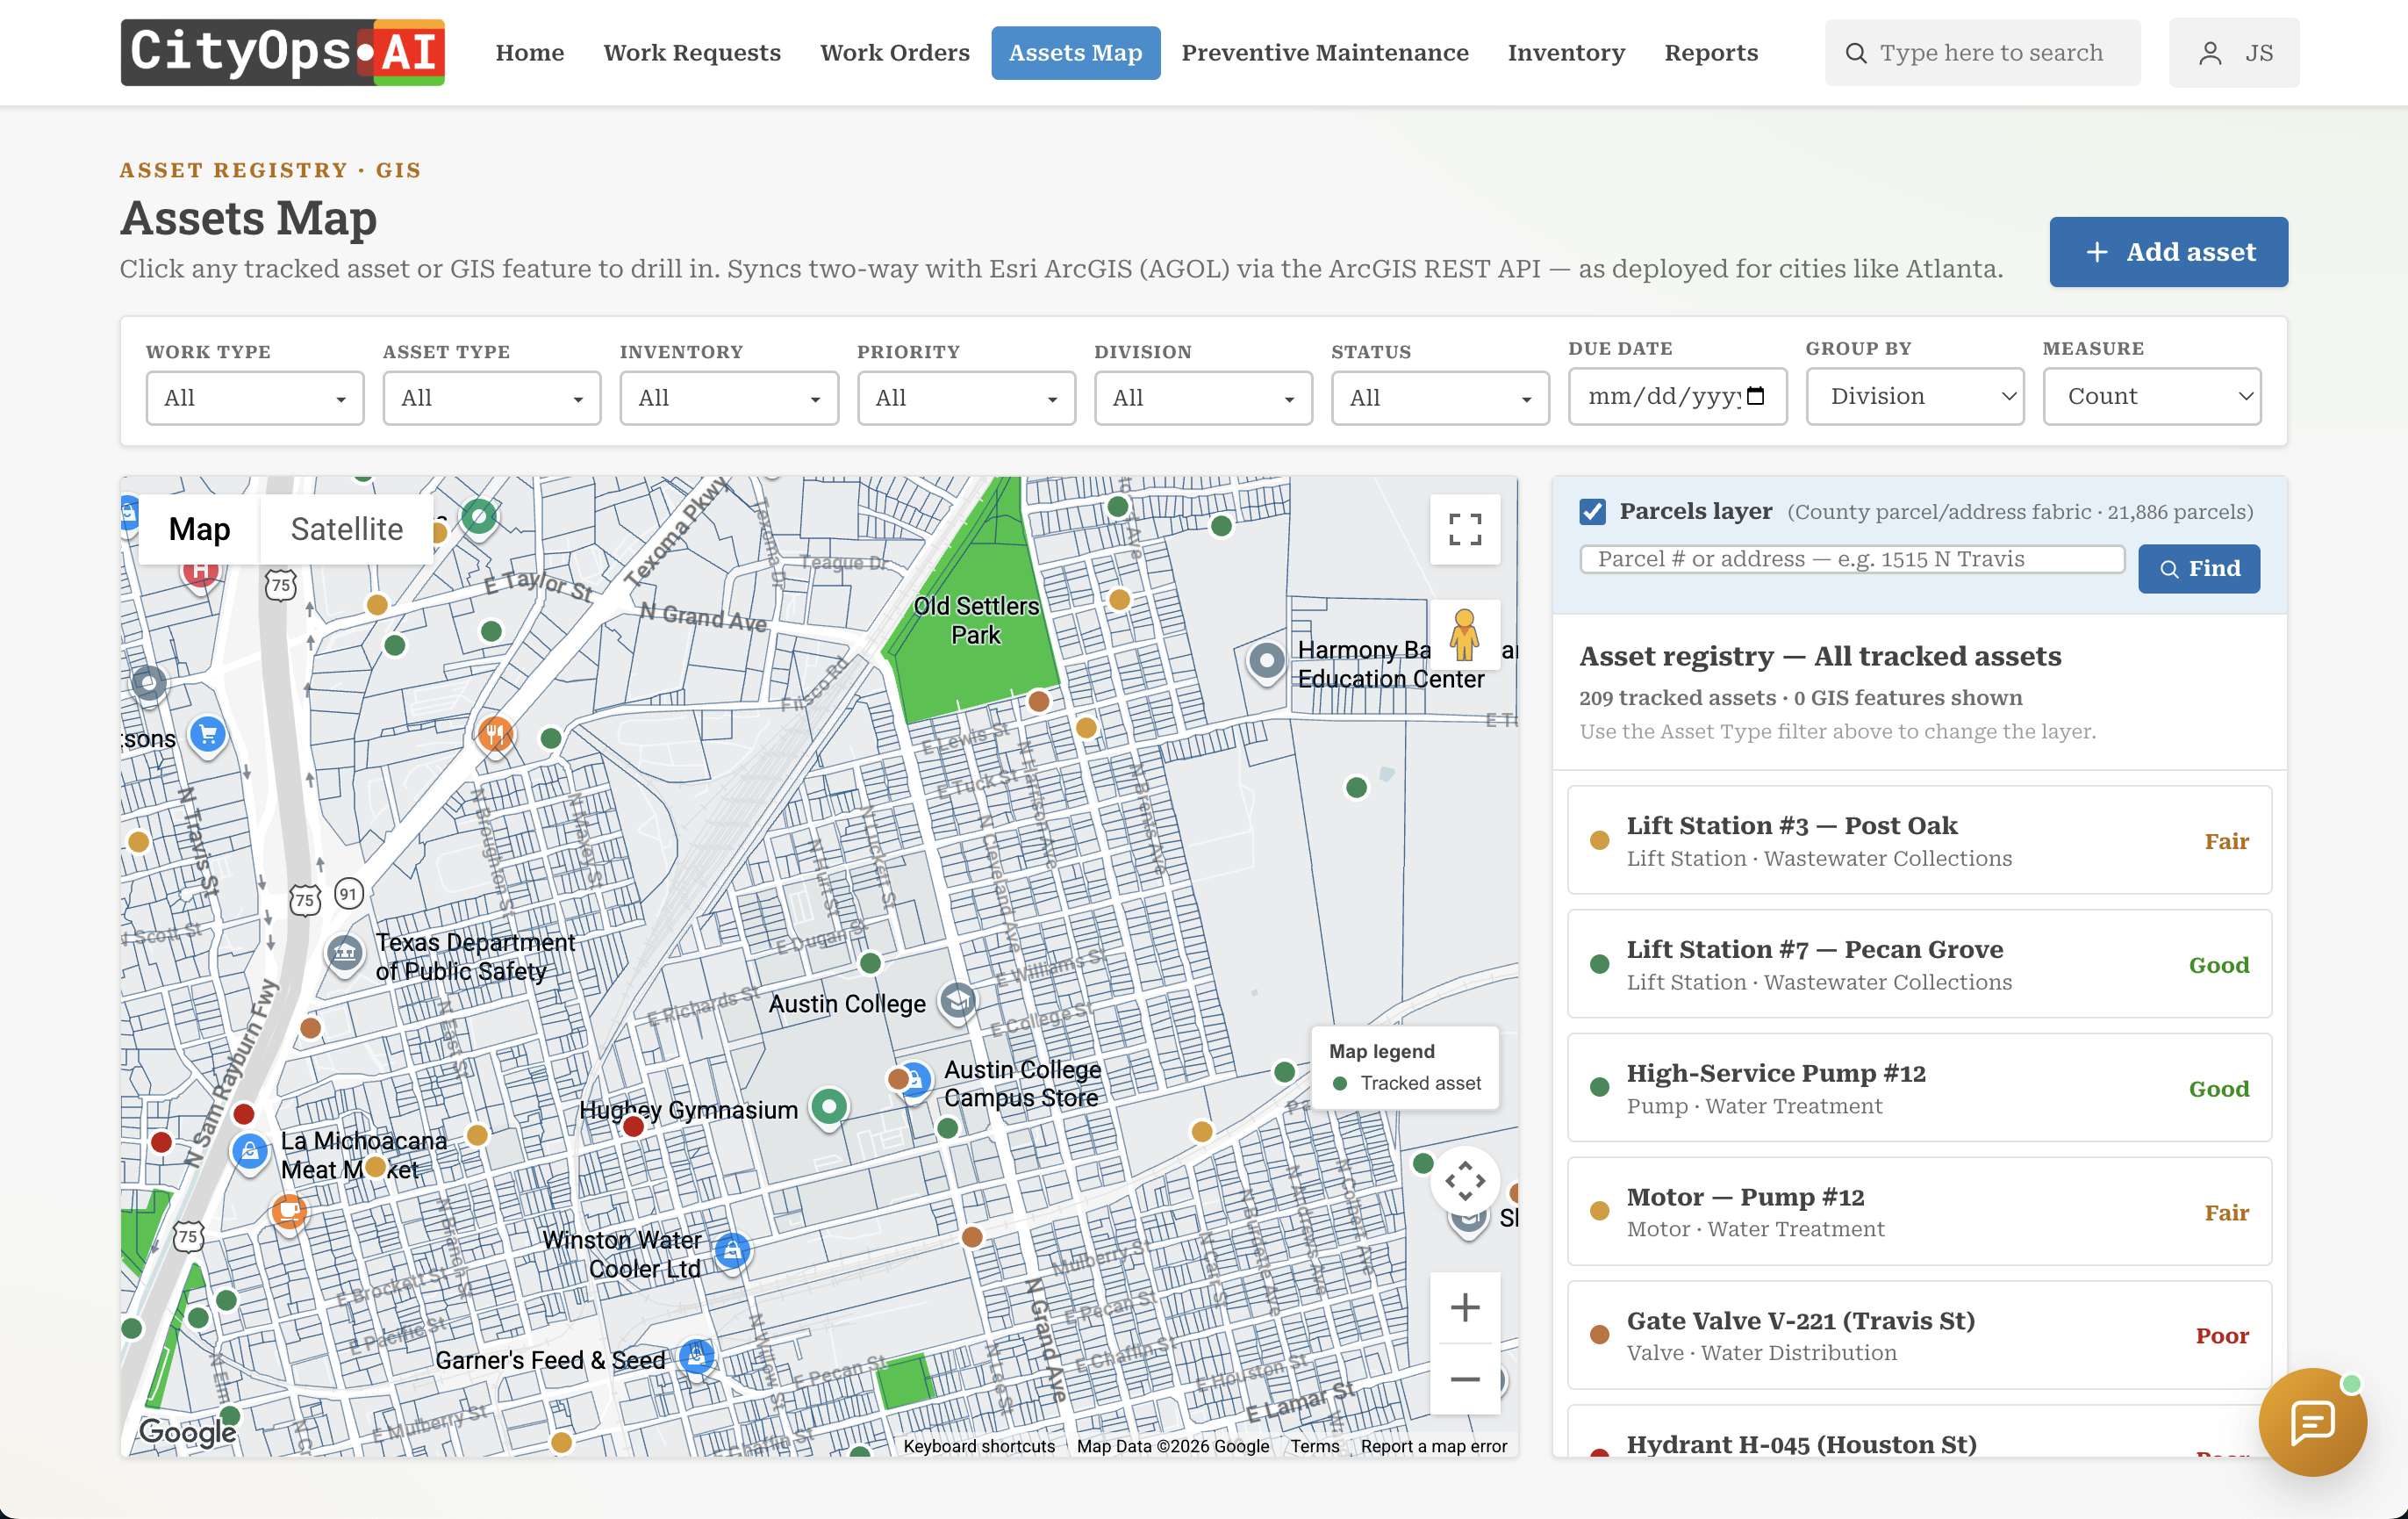Click the CityOps AI logo

[x=283, y=52]
